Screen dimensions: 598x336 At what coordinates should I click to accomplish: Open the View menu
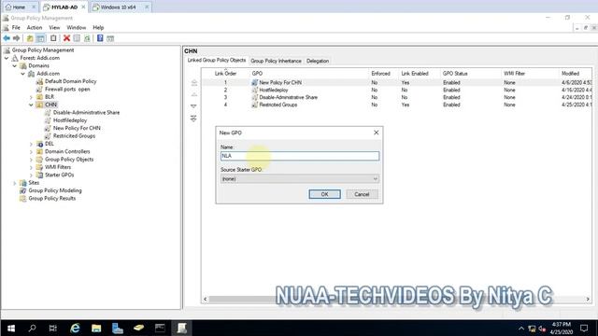pos(54,27)
